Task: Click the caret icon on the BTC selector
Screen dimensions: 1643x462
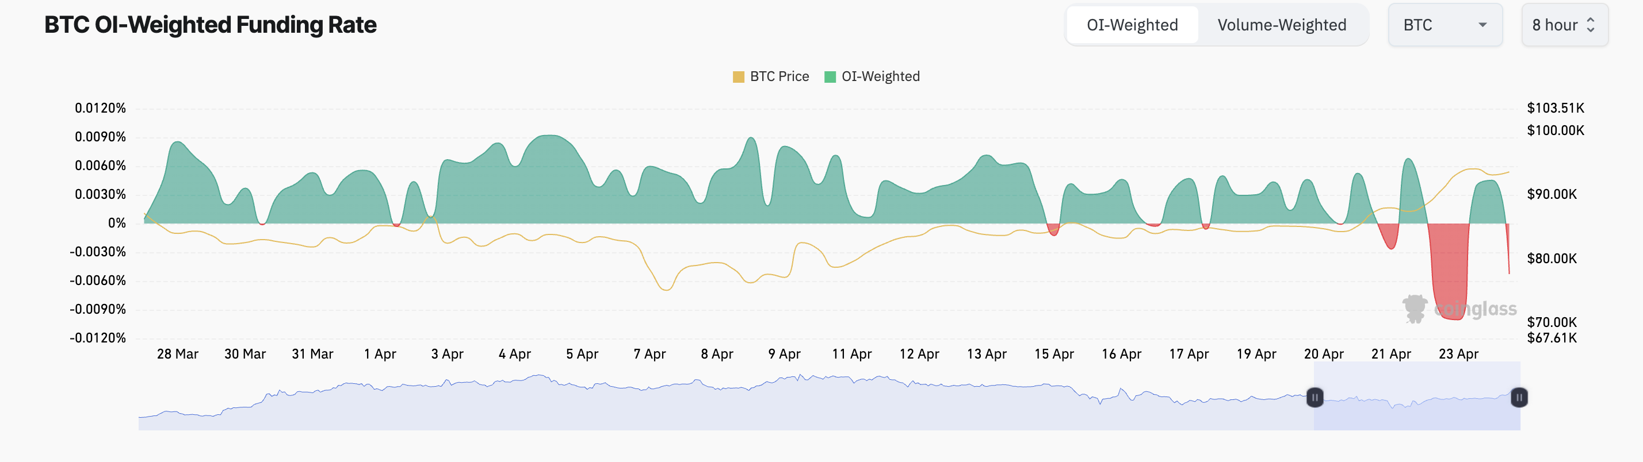Action: 1482,25
